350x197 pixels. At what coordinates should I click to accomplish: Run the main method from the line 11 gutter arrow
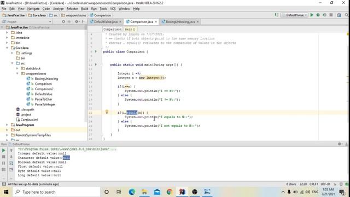coord(96,65)
